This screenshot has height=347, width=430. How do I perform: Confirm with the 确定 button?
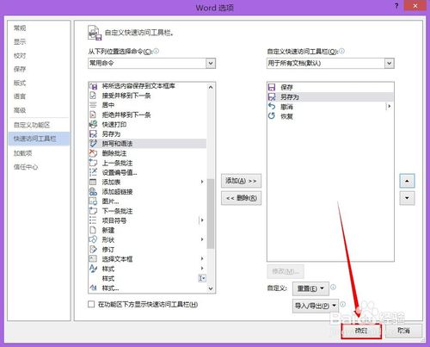tap(361, 331)
